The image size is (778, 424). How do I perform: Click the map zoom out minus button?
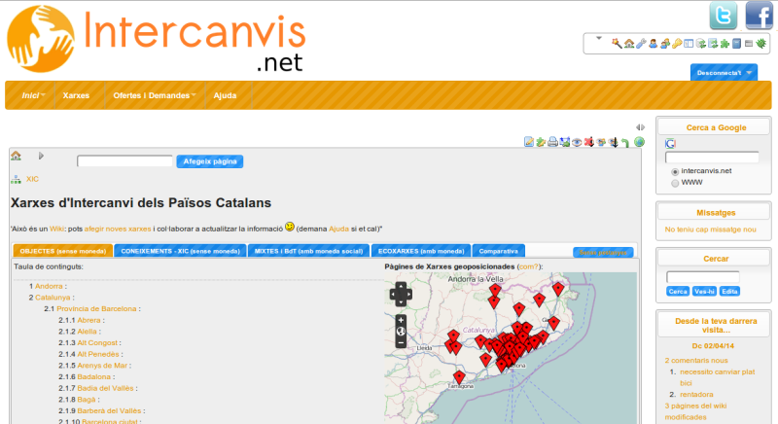coord(401,342)
